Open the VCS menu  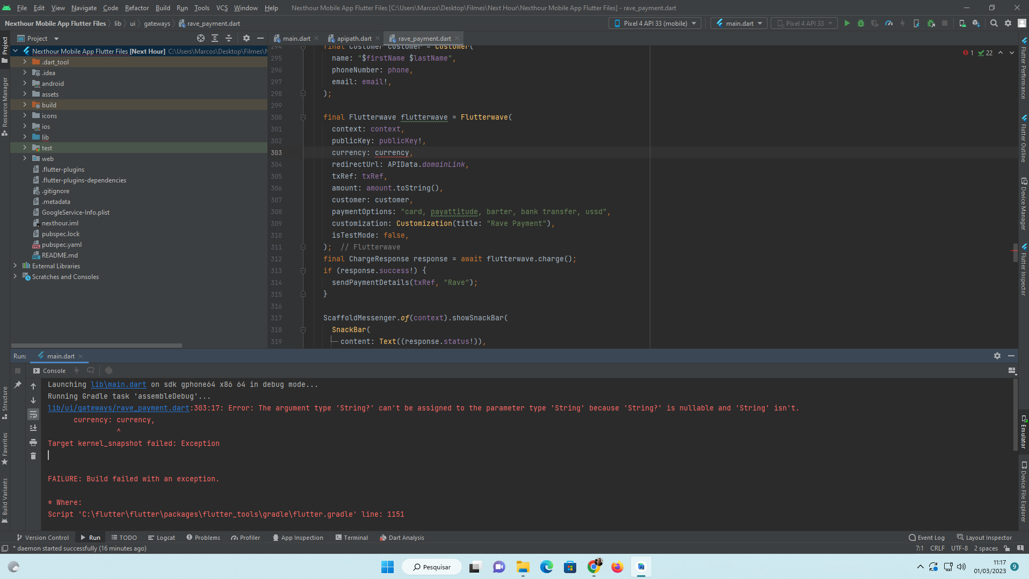222,8
